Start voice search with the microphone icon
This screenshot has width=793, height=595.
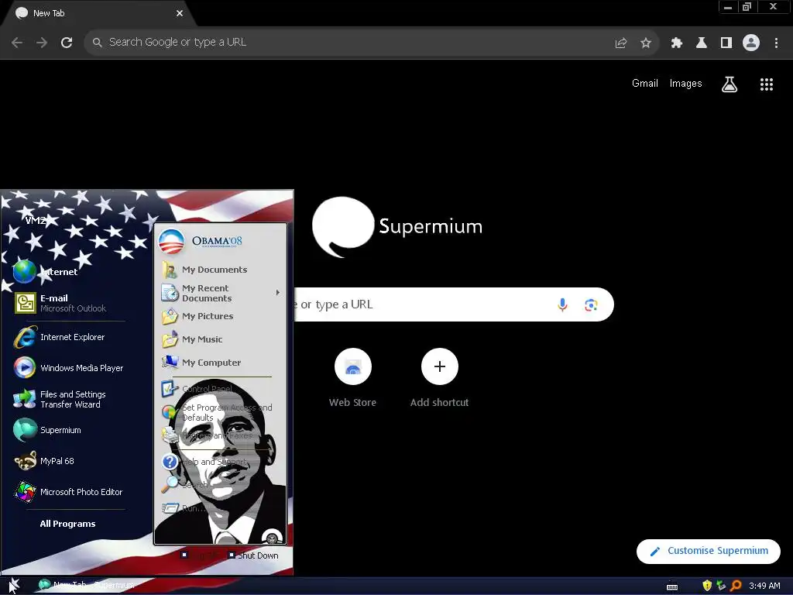(562, 304)
